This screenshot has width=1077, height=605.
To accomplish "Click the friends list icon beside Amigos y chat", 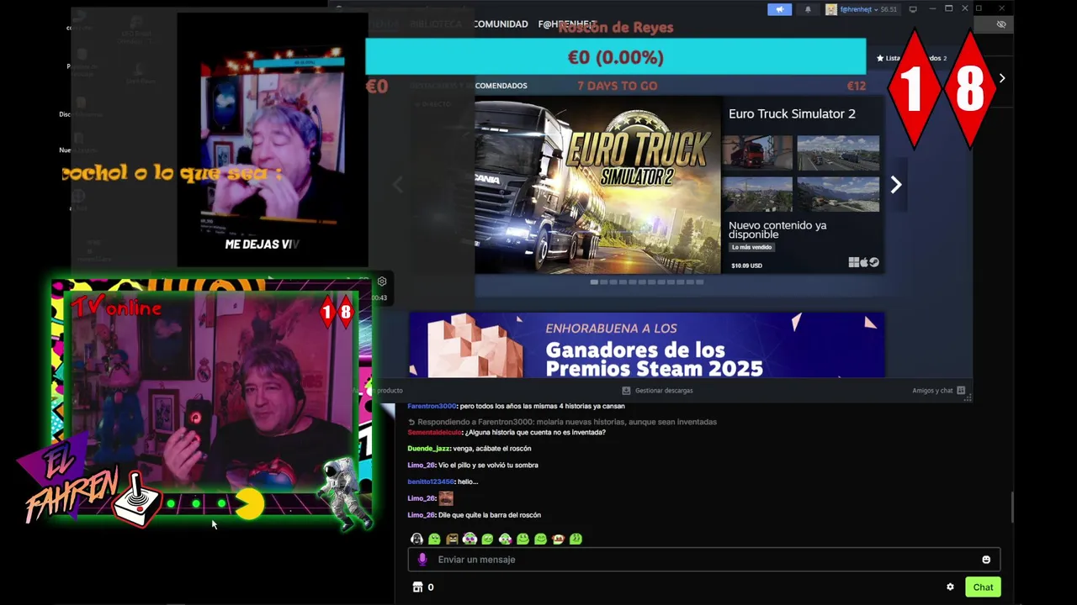I will [x=961, y=391].
